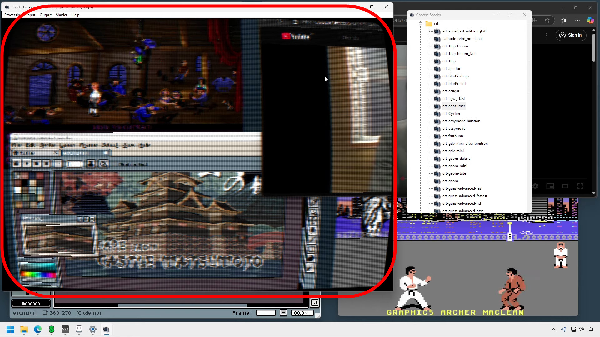The image size is (600, 337).
Task: Select the crt-consumer shader
Action: pyautogui.click(x=453, y=106)
